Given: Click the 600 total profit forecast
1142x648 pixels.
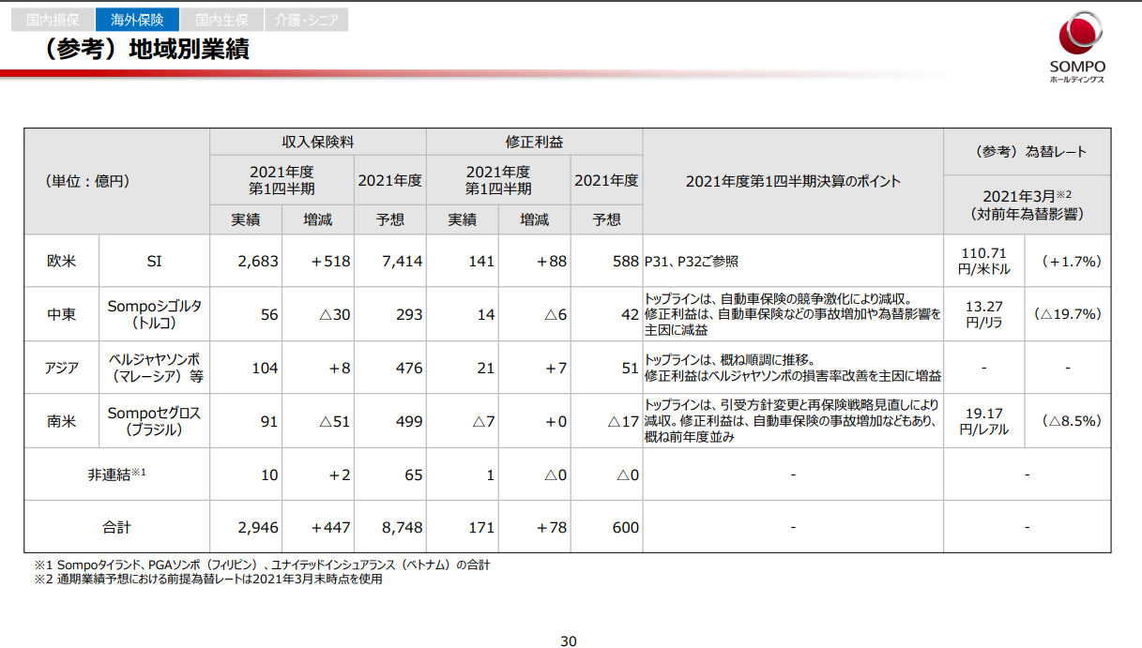Looking at the screenshot, I should (x=625, y=527).
